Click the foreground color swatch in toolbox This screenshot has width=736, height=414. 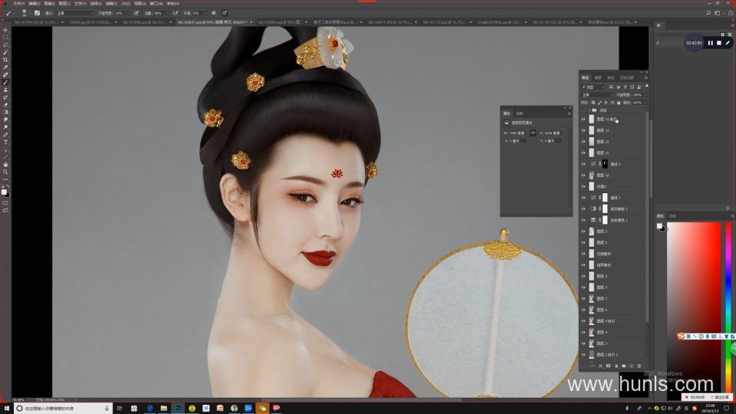point(4,192)
